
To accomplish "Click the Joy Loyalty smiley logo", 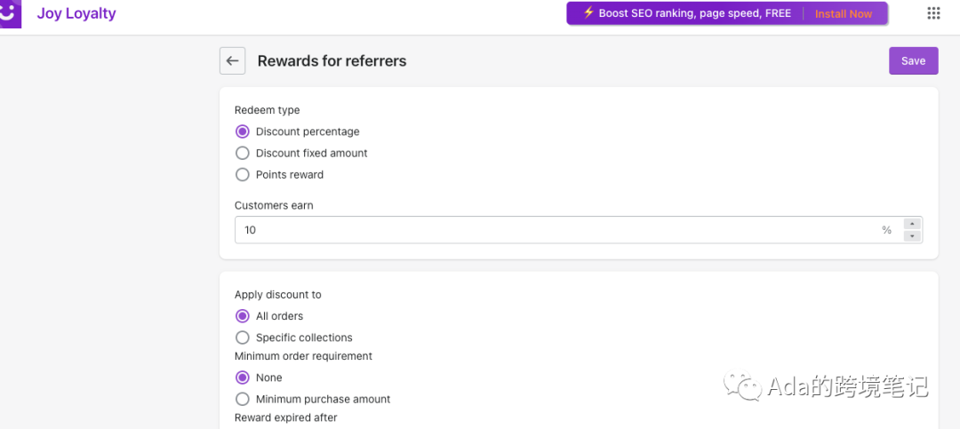I will click(x=11, y=13).
